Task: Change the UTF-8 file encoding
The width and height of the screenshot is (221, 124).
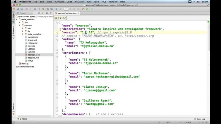Action: (193, 122)
